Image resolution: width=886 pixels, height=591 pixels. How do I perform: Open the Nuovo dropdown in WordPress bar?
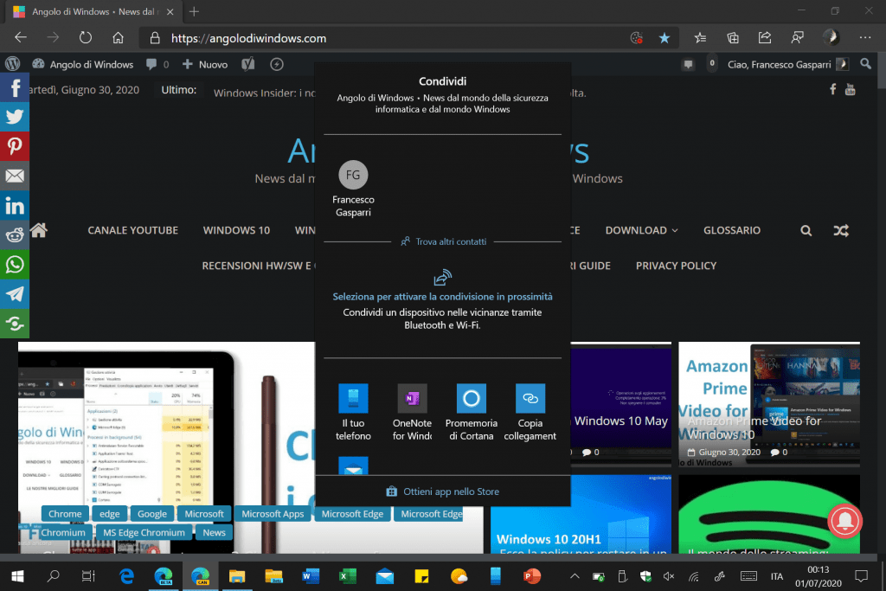(205, 64)
